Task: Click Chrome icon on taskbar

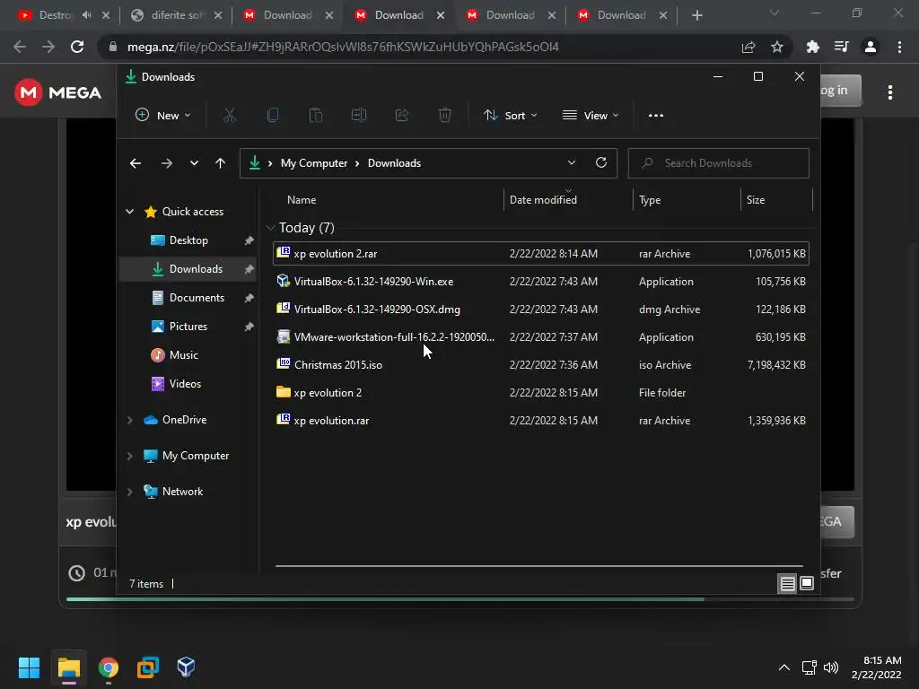Action: point(109,667)
